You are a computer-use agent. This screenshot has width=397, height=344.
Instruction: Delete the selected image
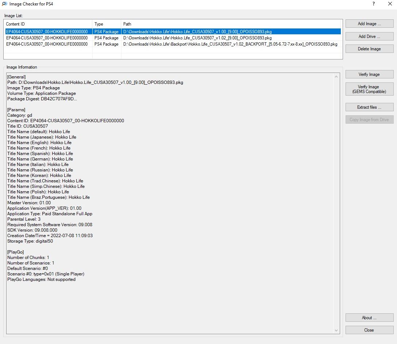point(369,49)
